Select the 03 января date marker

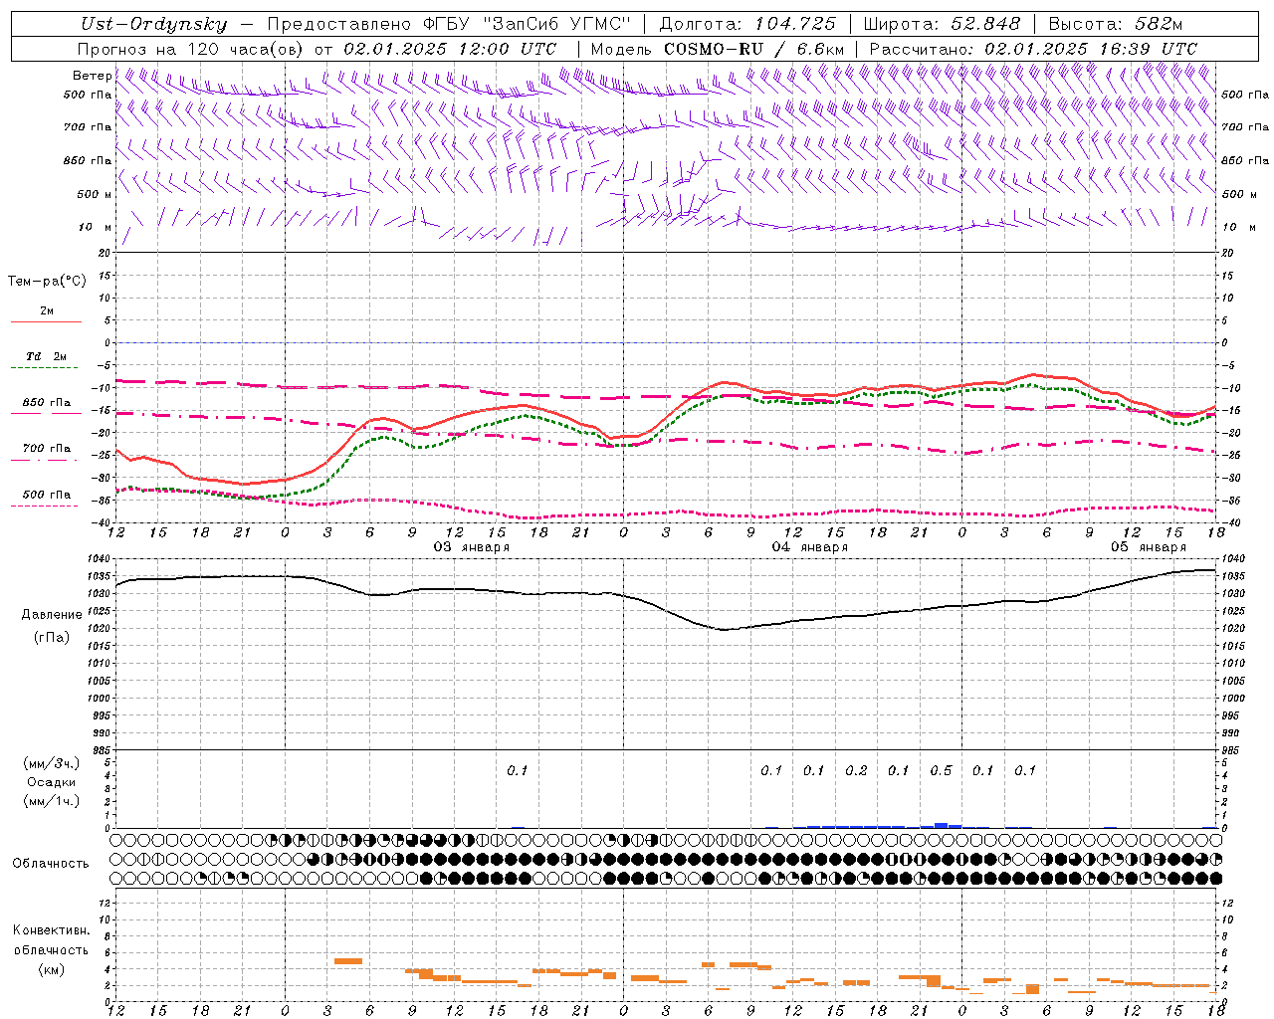tap(472, 547)
